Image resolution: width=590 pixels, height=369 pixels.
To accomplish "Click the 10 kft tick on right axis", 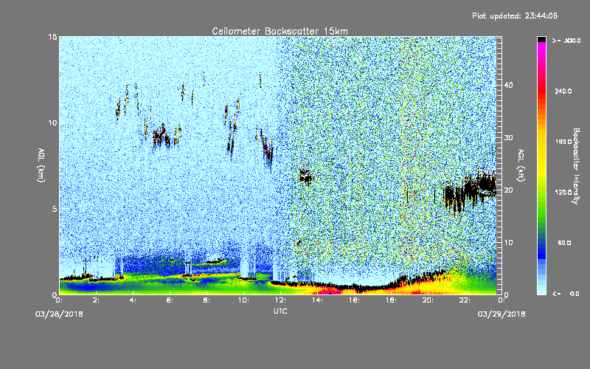I will click(x=508, y=243).
